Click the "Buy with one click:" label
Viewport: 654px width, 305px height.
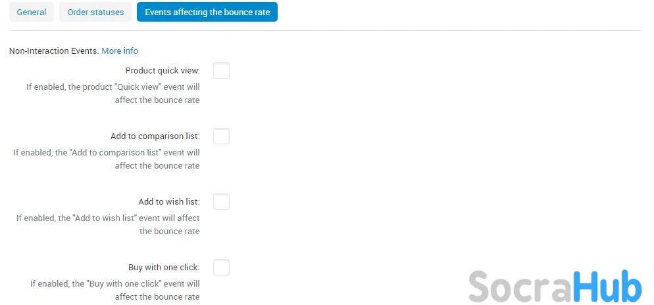point(164,268)
